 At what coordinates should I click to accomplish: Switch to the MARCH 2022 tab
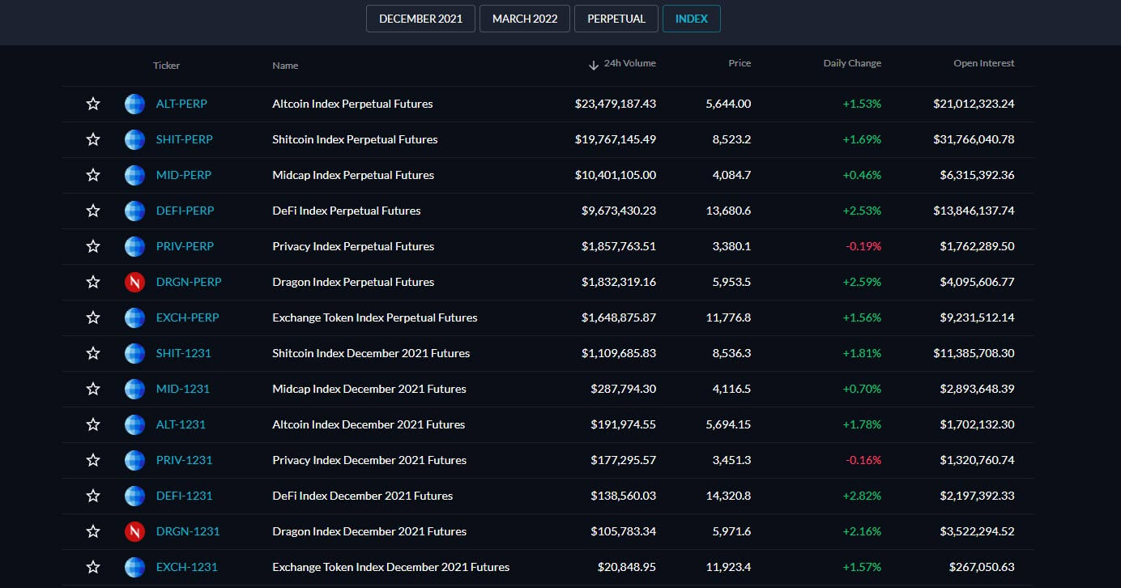tap(525, 19)
